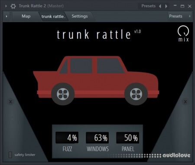Open the plugin options gear icon
This screenshot has height=165, width=195.
tap(13, 6)
